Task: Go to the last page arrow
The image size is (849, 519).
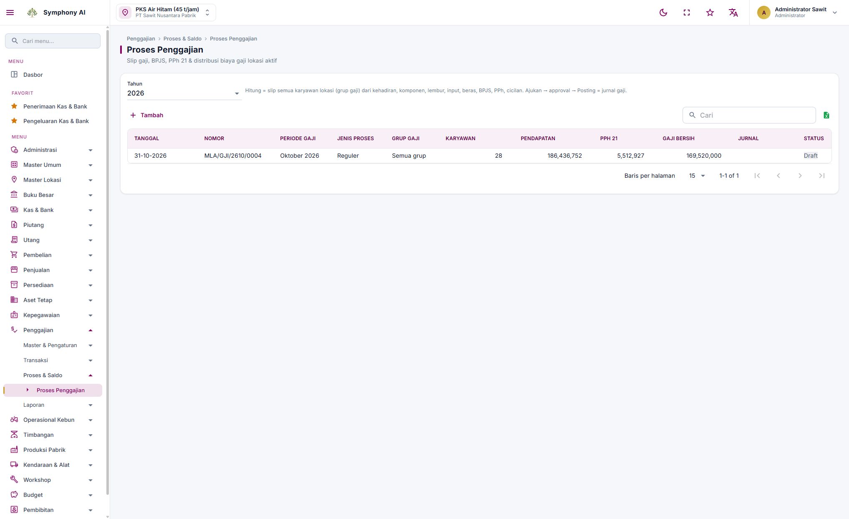Action: 821,176
